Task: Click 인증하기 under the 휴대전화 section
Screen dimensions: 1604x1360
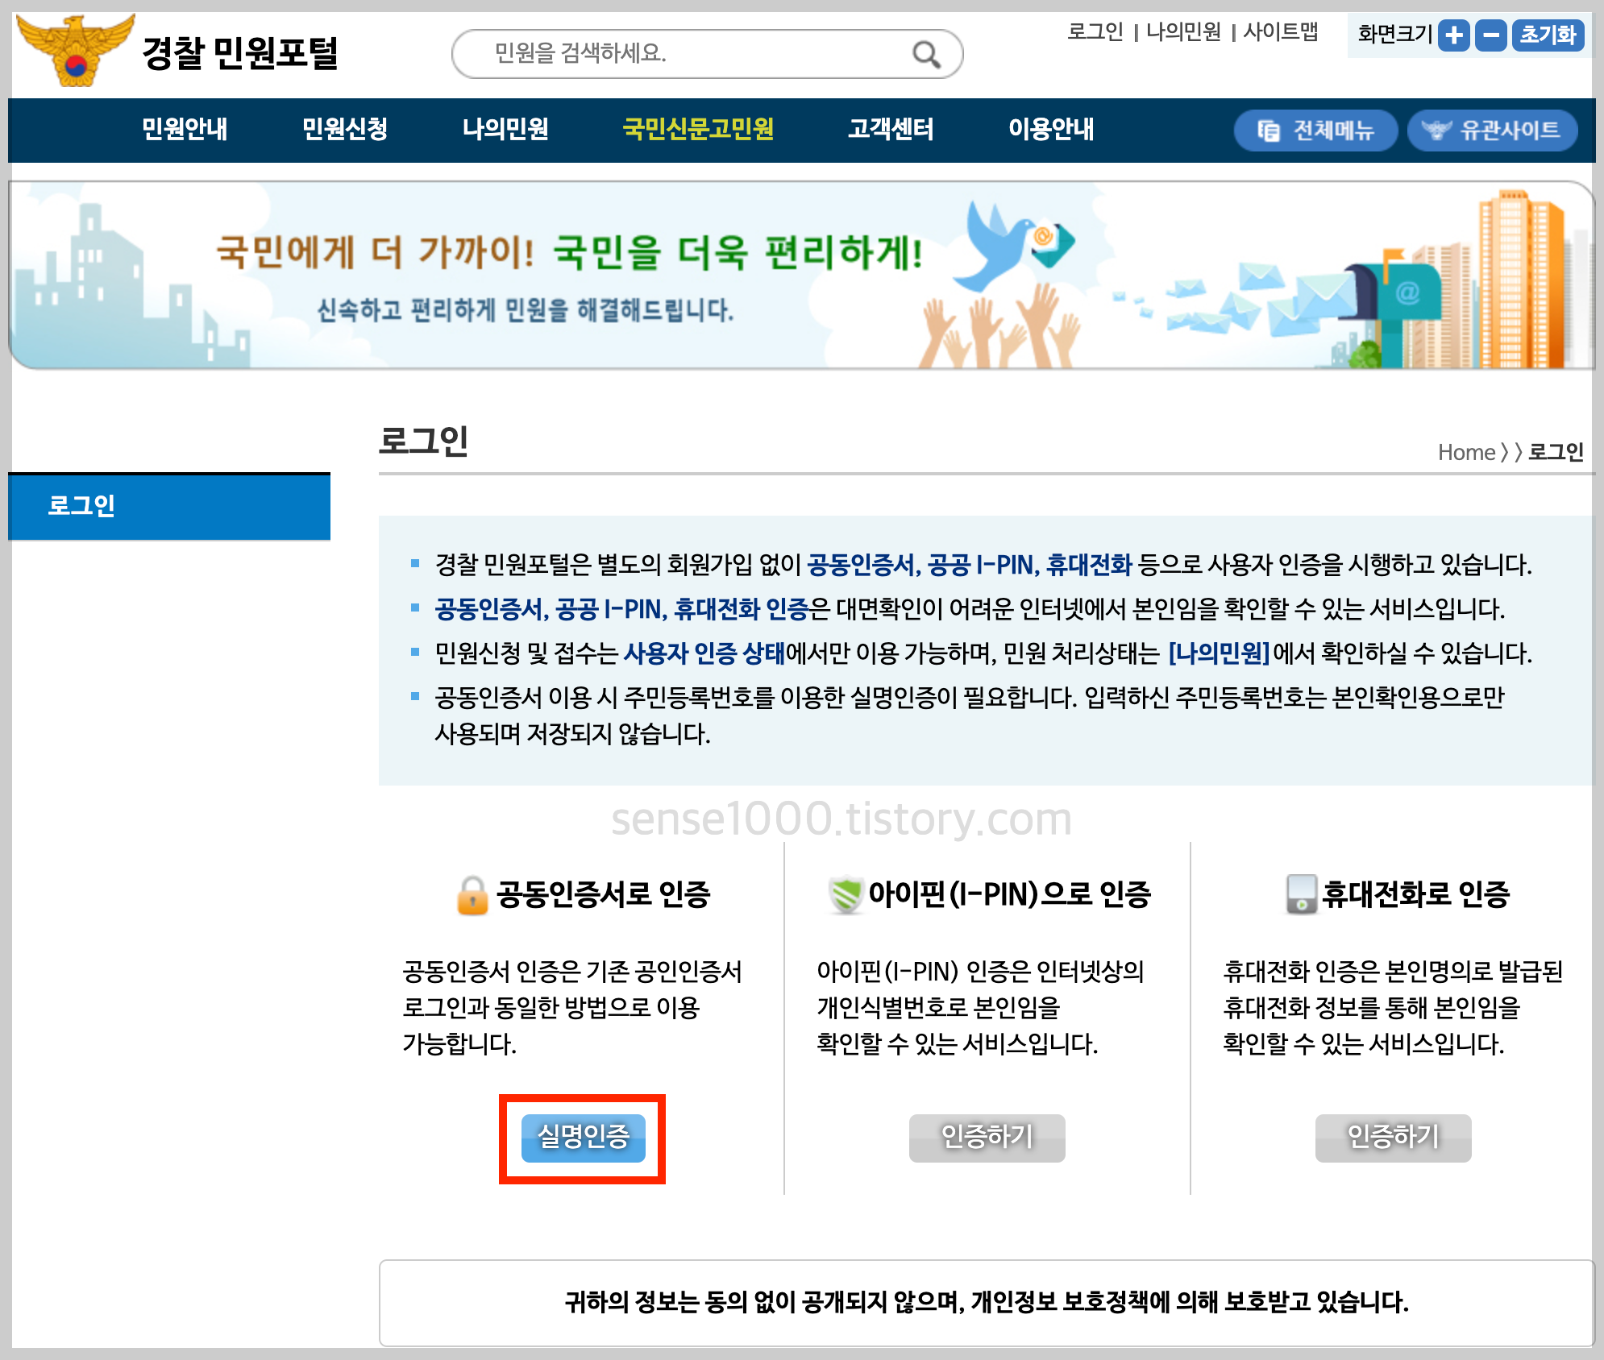Action: [x=1393, y=1137]
